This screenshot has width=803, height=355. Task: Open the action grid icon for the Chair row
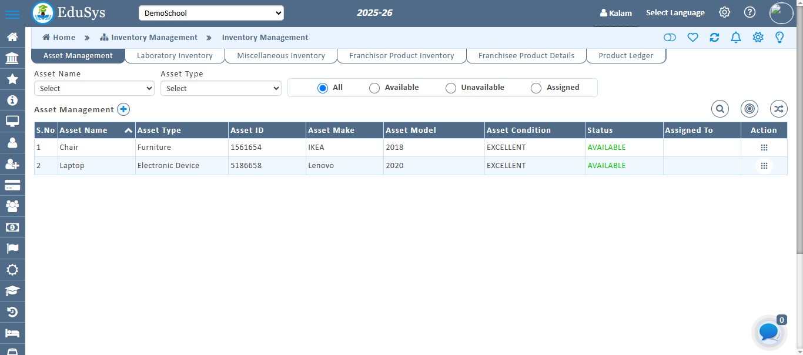(x=764, y=148)
